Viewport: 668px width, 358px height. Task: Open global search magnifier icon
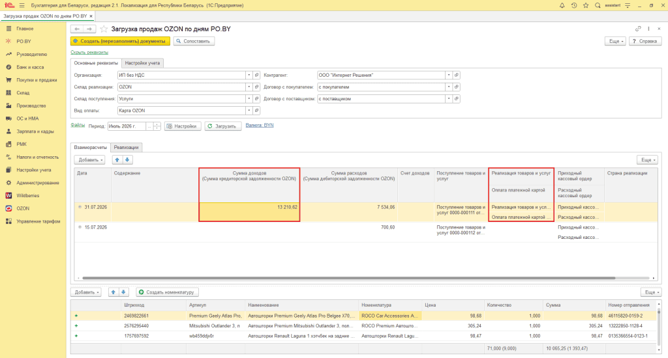(x=598, y=5)
